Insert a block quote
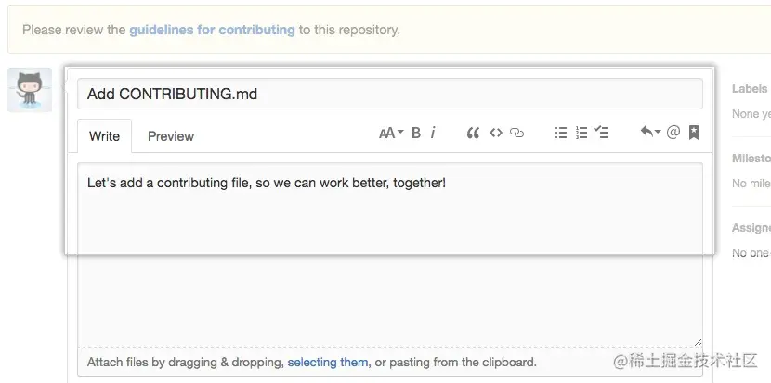Image resolution: width=771 pixels, height=383 pixels. (x=473, y=133)
